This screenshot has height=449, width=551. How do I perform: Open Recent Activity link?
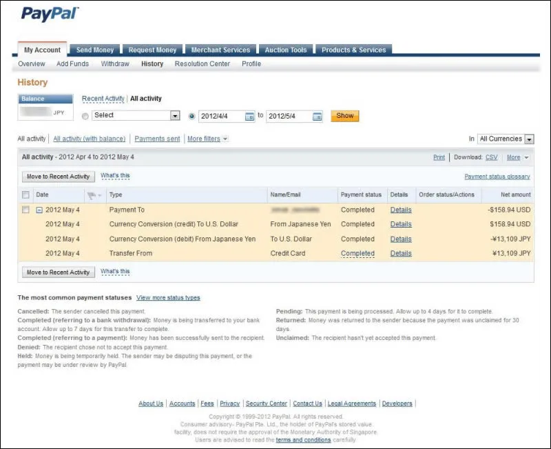pos(103,99)
